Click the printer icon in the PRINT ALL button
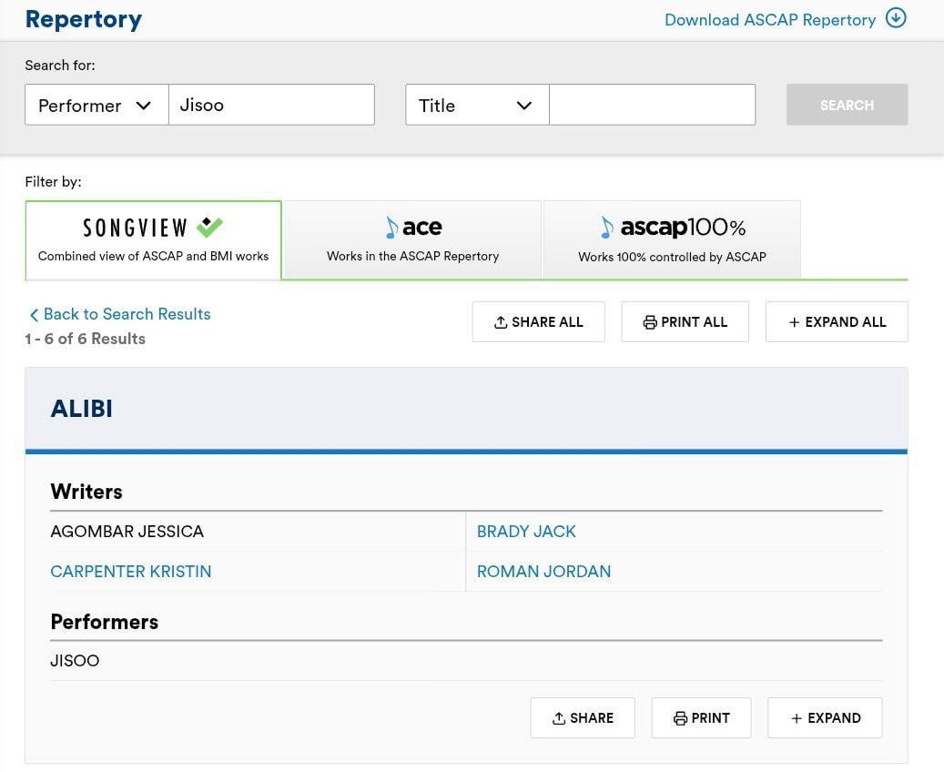The height and width of the screenshot is (772, 944). pos(650,321)
